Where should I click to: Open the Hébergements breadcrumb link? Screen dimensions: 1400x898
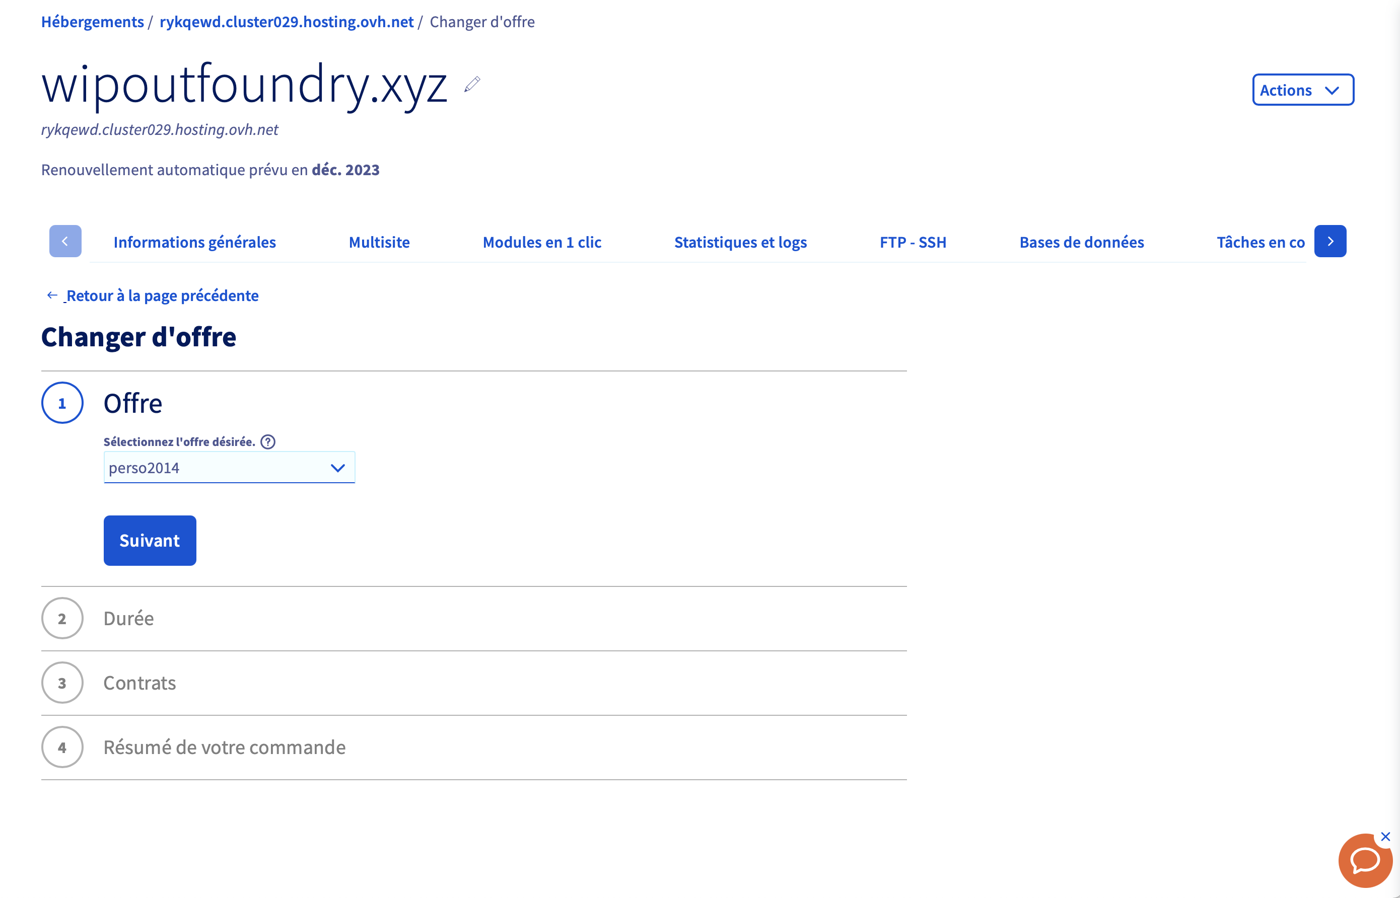coord(92,22)
